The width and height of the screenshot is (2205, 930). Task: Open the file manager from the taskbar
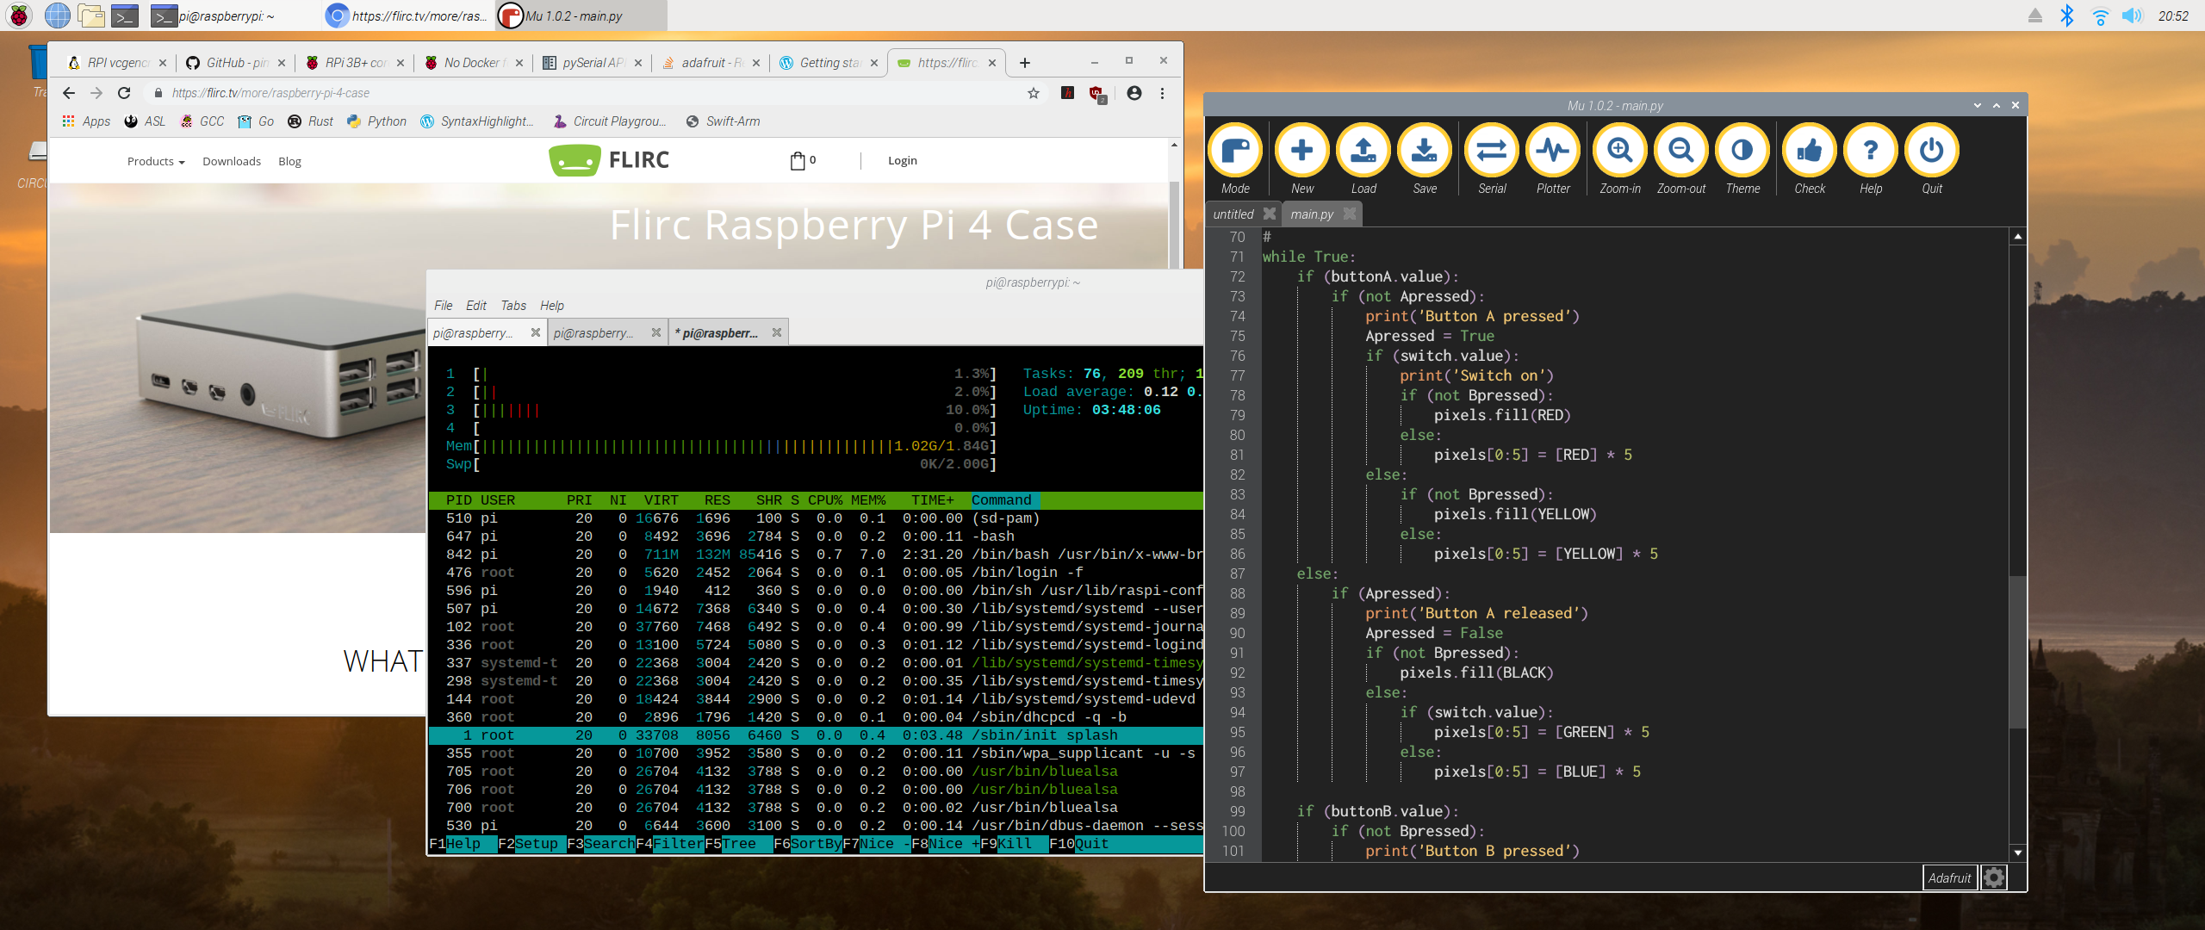click(x=90, y=15)
